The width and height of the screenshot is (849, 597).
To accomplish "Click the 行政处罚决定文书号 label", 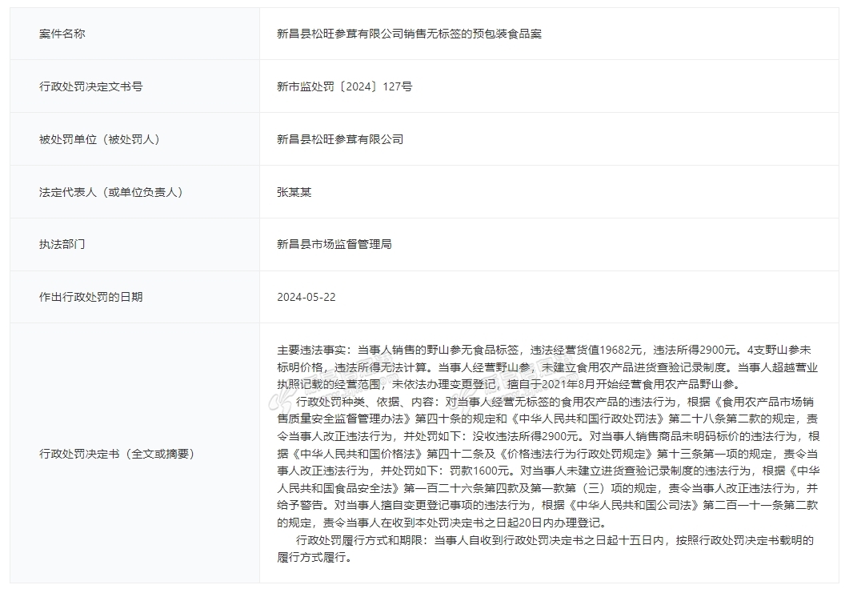I will tap(91, 86).
